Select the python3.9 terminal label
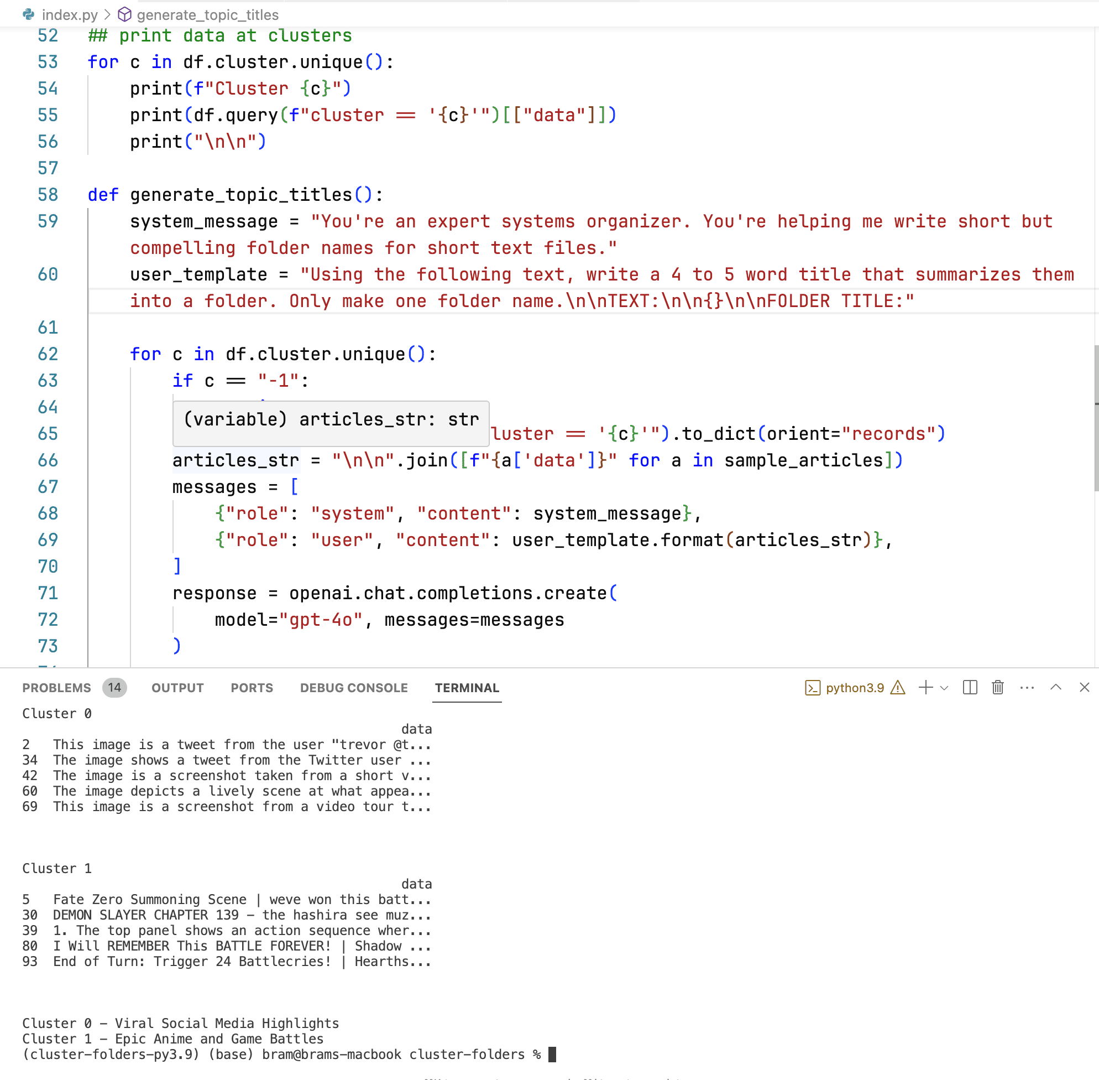The image size is (1099, 1080). pyautogui.click(x=854, y=688)
